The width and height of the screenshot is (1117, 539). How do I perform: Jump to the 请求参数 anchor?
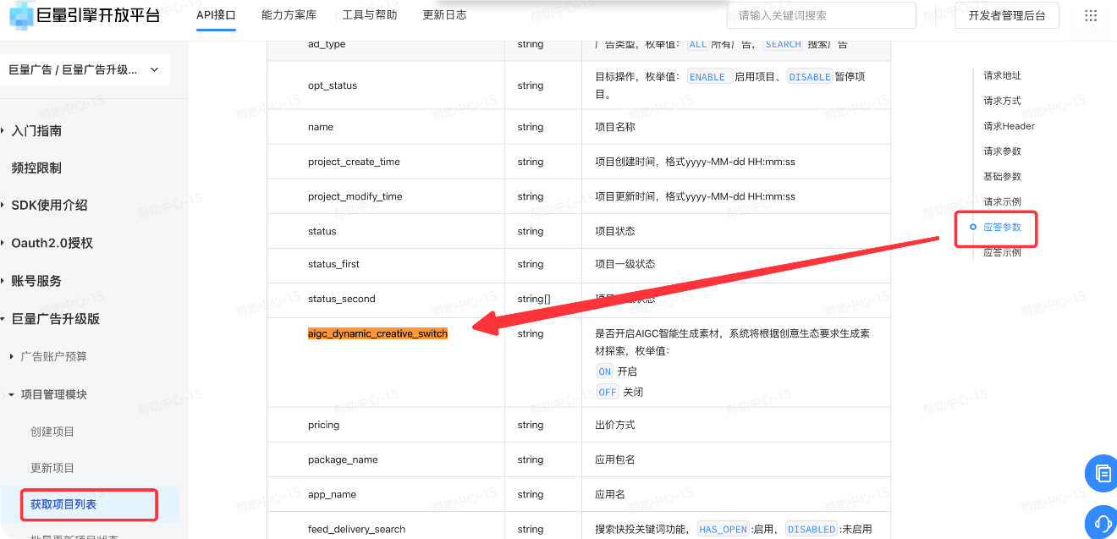click(x=1002, y=151)
